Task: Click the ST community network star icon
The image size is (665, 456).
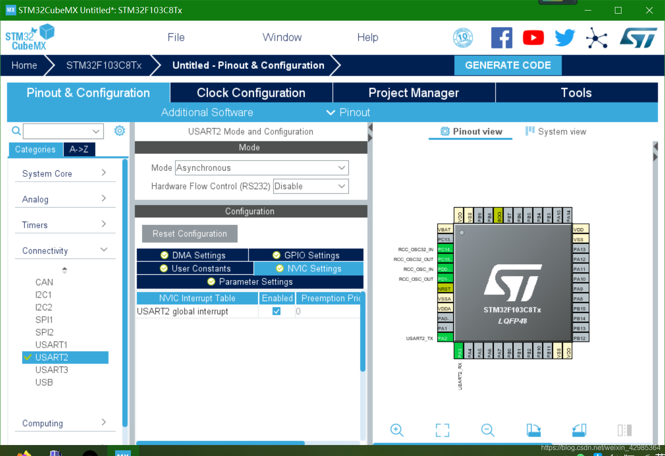Action: click(596, 38)
